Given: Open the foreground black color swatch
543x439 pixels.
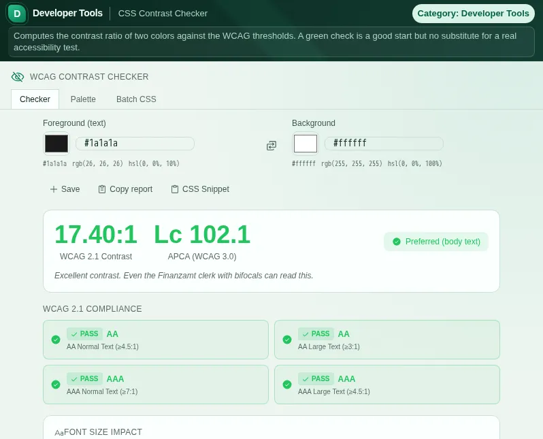Looking at the screenshot, I should [x=56, y=144].
